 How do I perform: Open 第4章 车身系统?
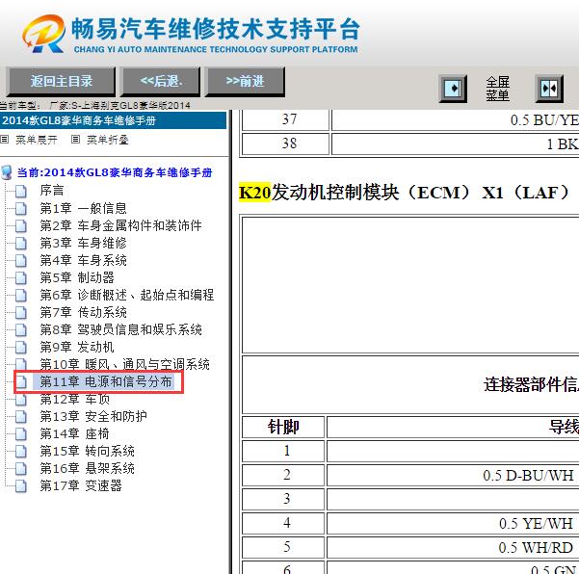(x=83, y=260)
